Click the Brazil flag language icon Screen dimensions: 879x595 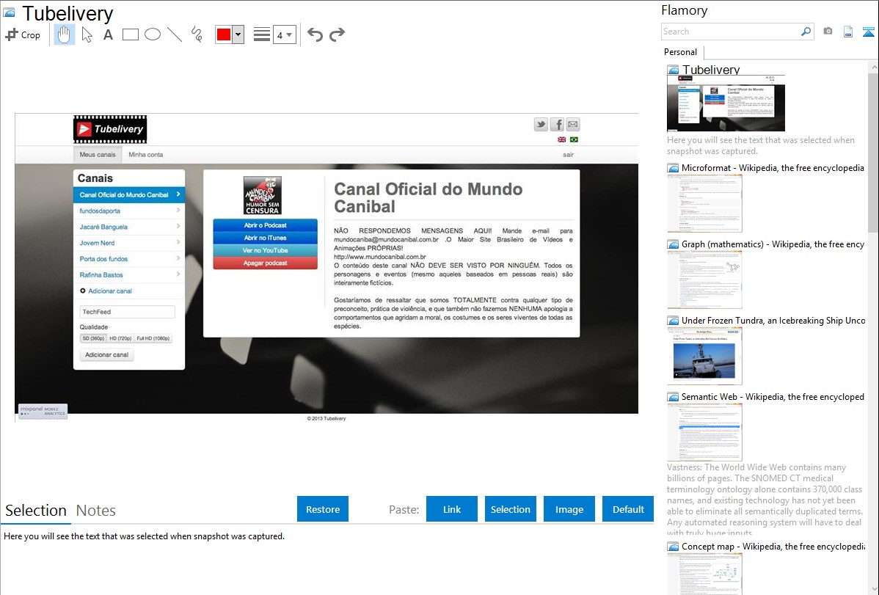tap(574, 139)
